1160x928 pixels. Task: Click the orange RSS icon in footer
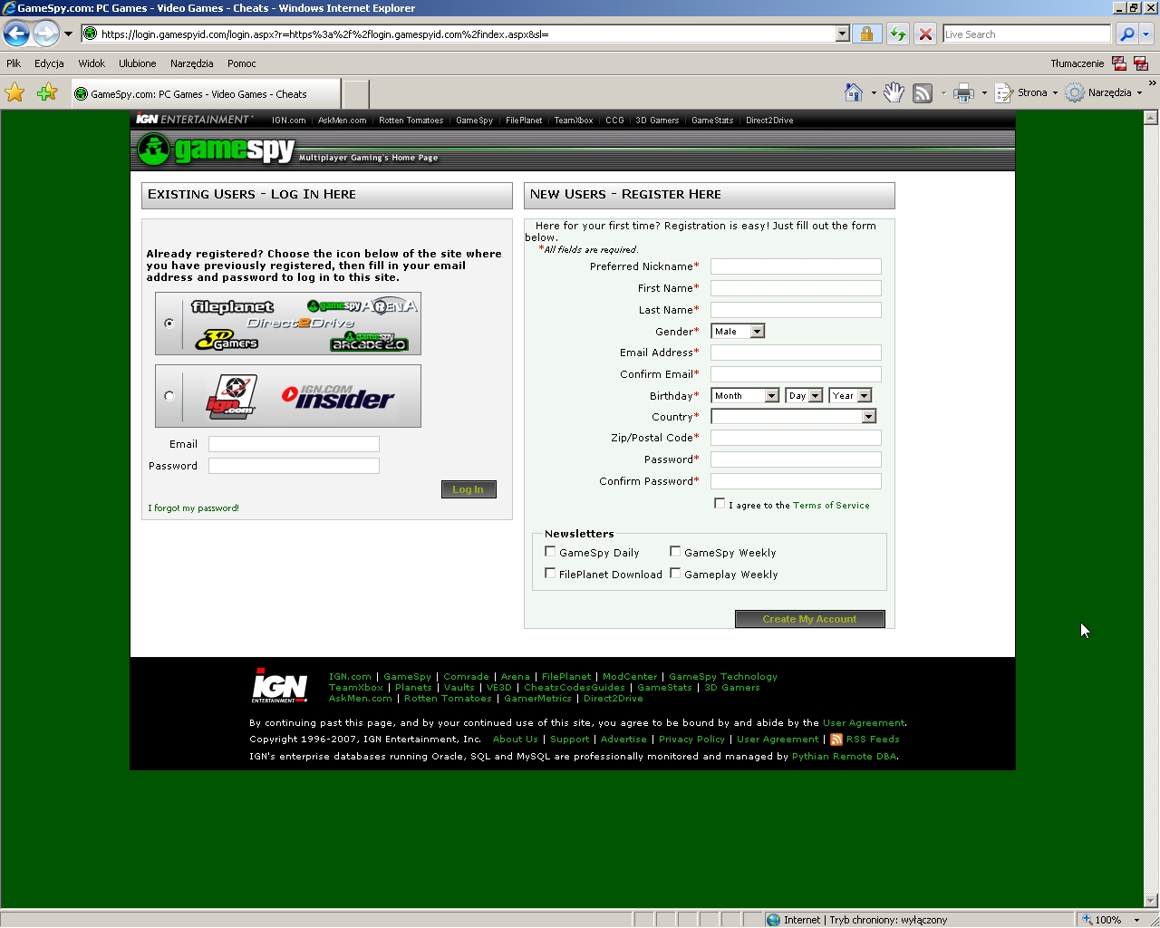pyautogui.click(x=836, y=739)
